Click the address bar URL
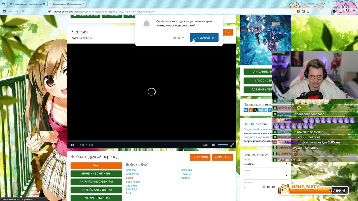The height and width of the screenshot is (201, 358). (x=104, y=12)
